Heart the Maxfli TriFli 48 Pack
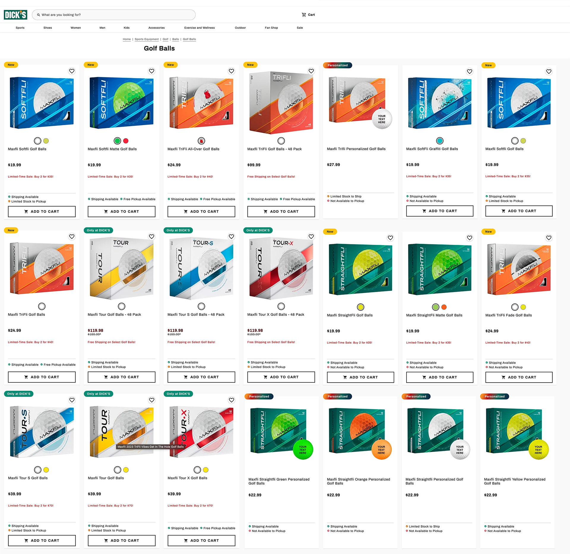 click(311, 71)
